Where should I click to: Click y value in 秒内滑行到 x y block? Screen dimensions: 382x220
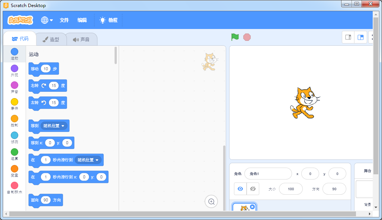coord(101,177)
